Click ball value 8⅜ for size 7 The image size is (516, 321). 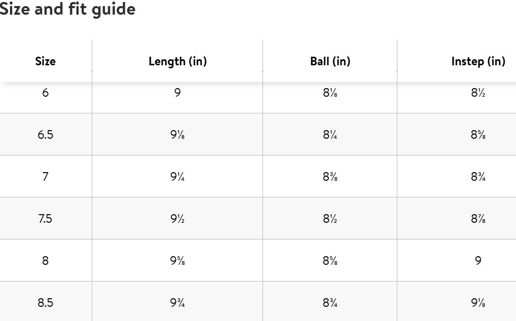pyautogui.click(x=330, y=177)
